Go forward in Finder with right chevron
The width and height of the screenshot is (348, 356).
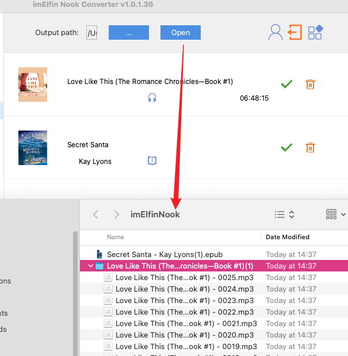click(116, 215)
